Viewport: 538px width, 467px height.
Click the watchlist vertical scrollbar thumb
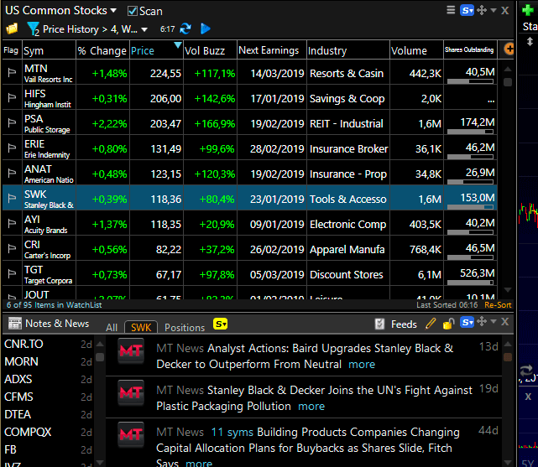508,82
